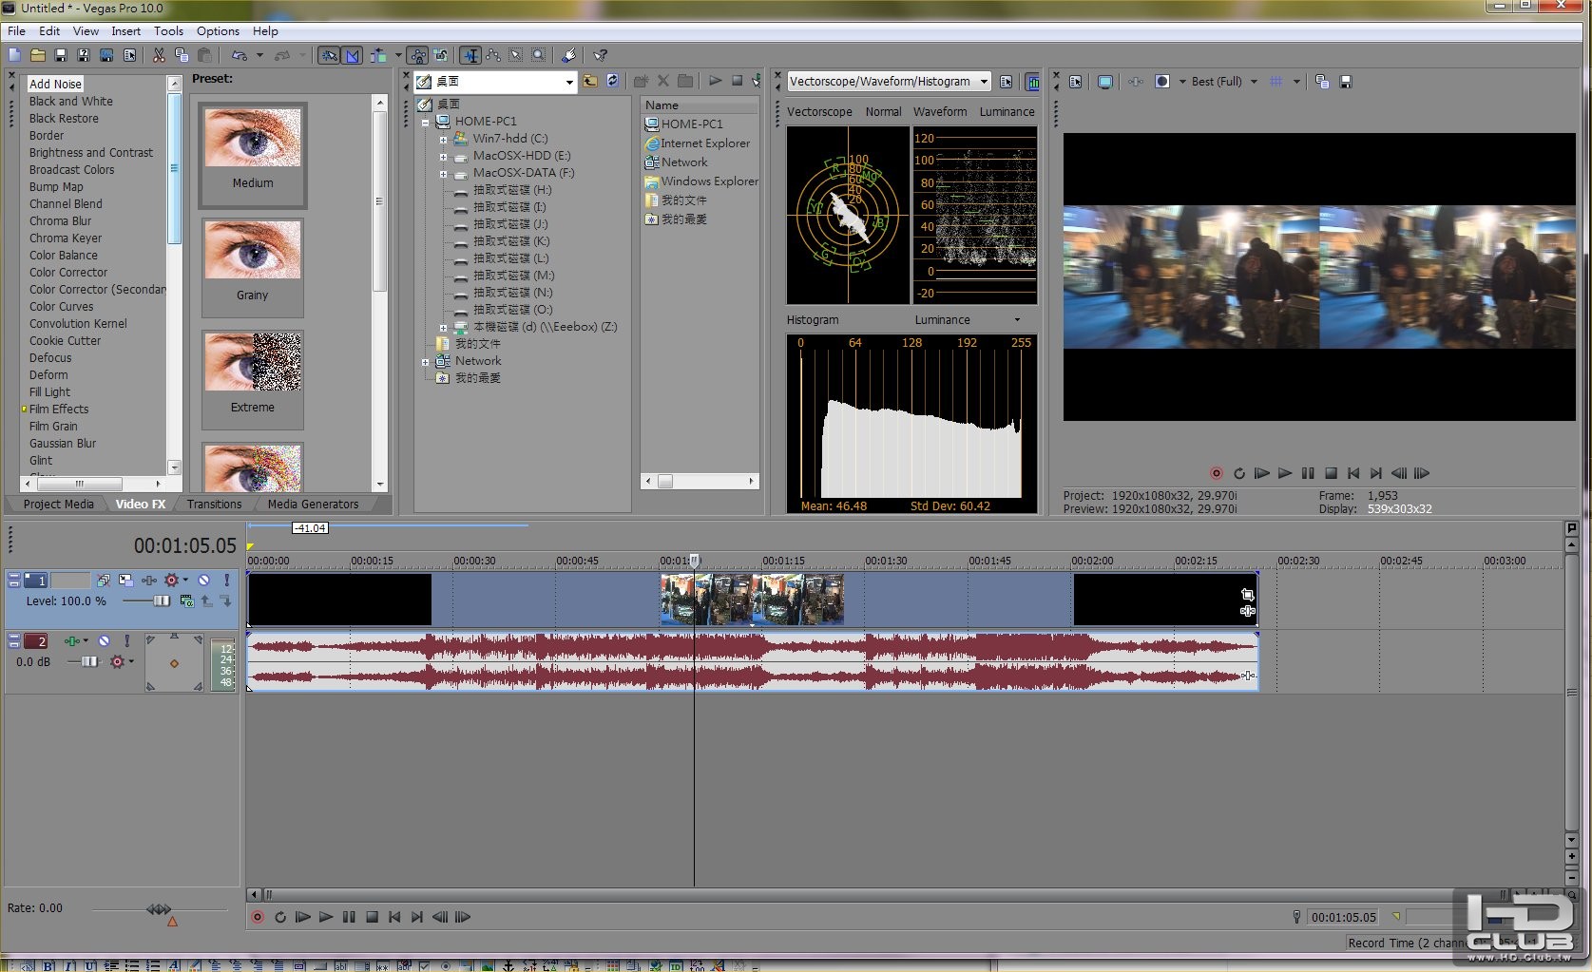Screen dimensions: 1592x972
Task: Click the Save project floppy icon
Action: (x=61, y=56)
